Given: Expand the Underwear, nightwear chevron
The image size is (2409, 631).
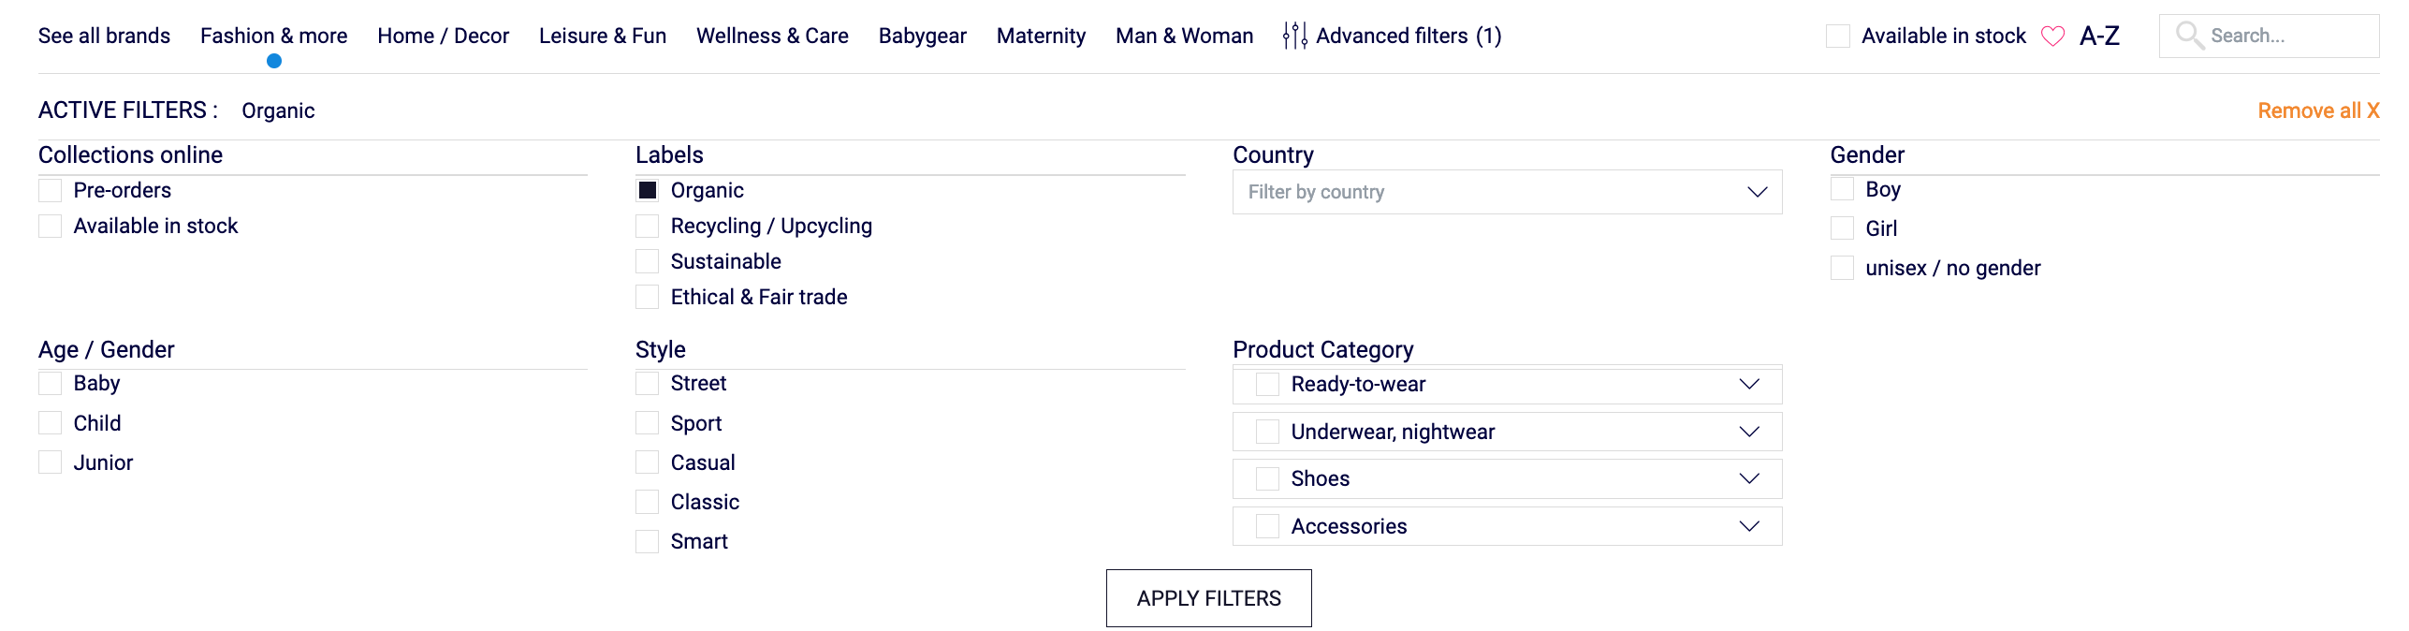Looking at the screenshot, I should click(x=1749, y=432).
